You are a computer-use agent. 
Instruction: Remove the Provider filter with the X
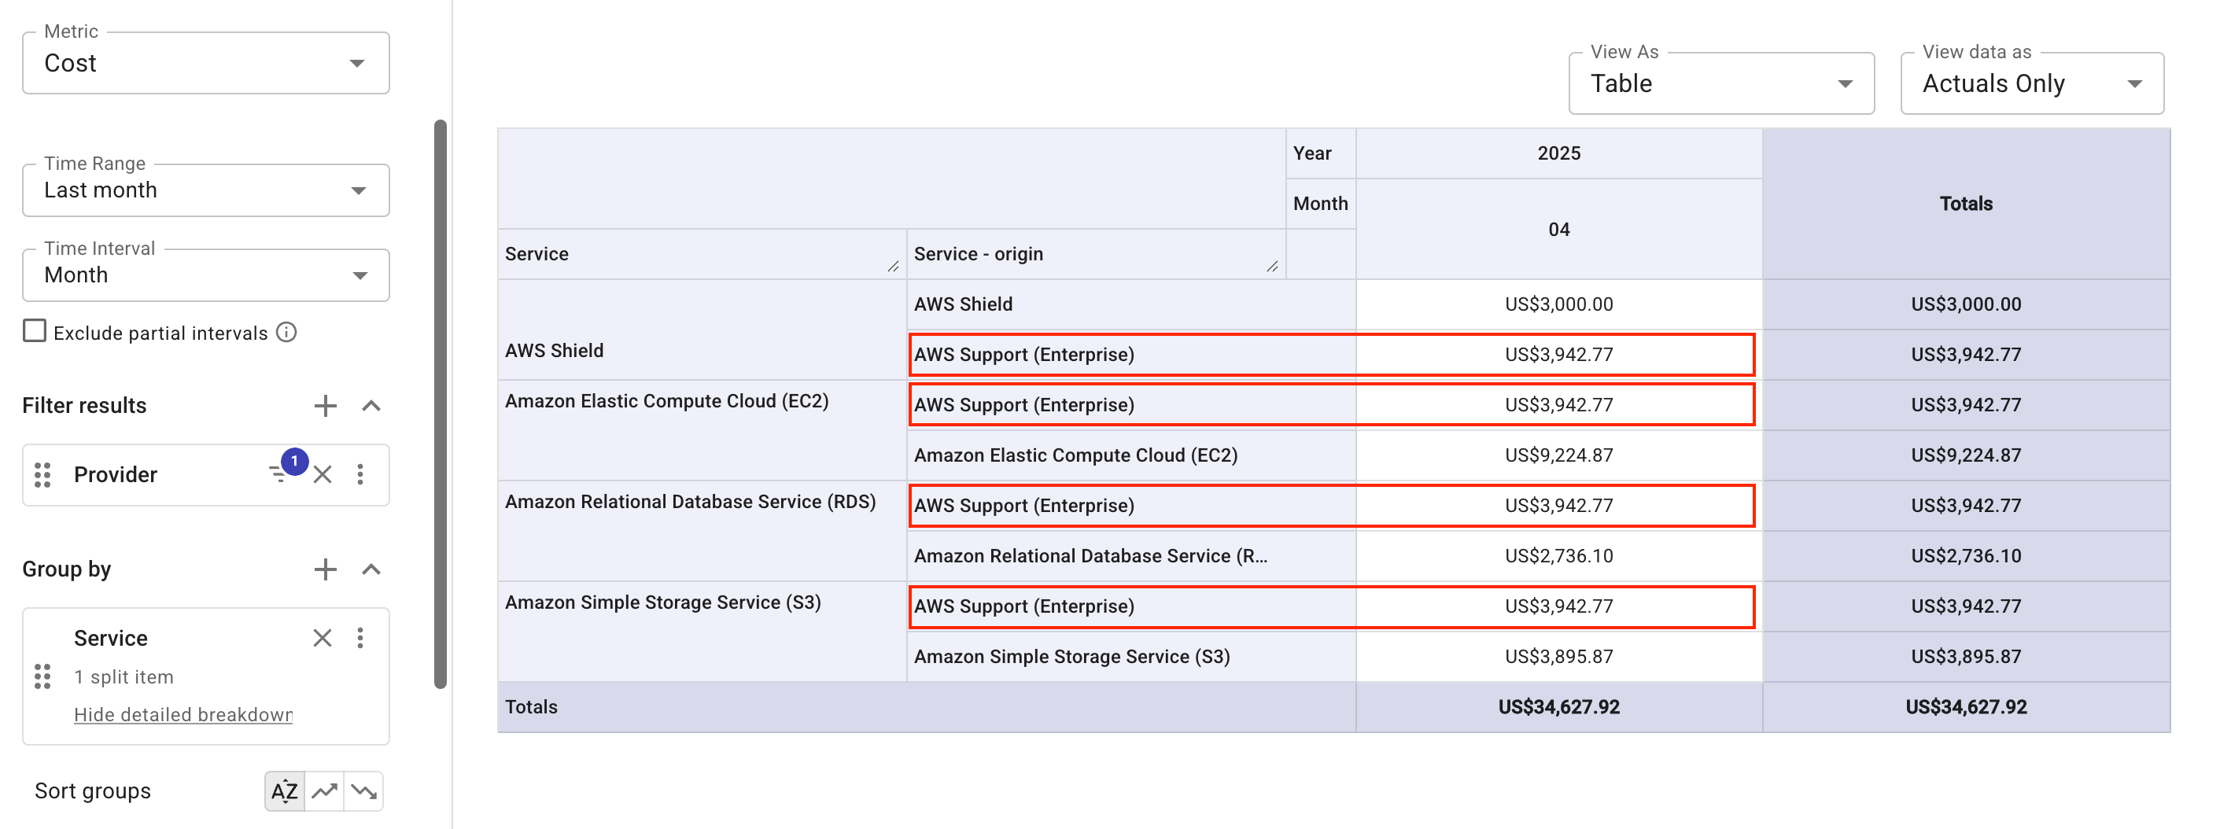pos(323,474)
